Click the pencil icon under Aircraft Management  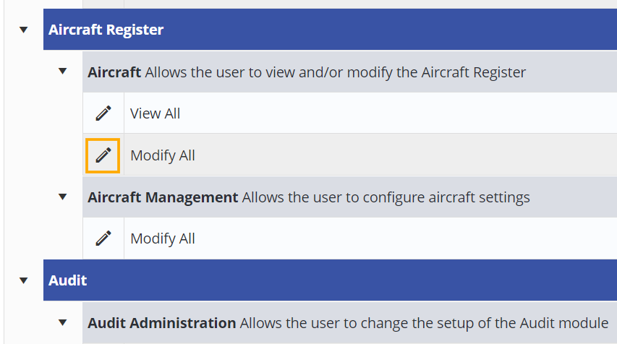pos(103,238)
